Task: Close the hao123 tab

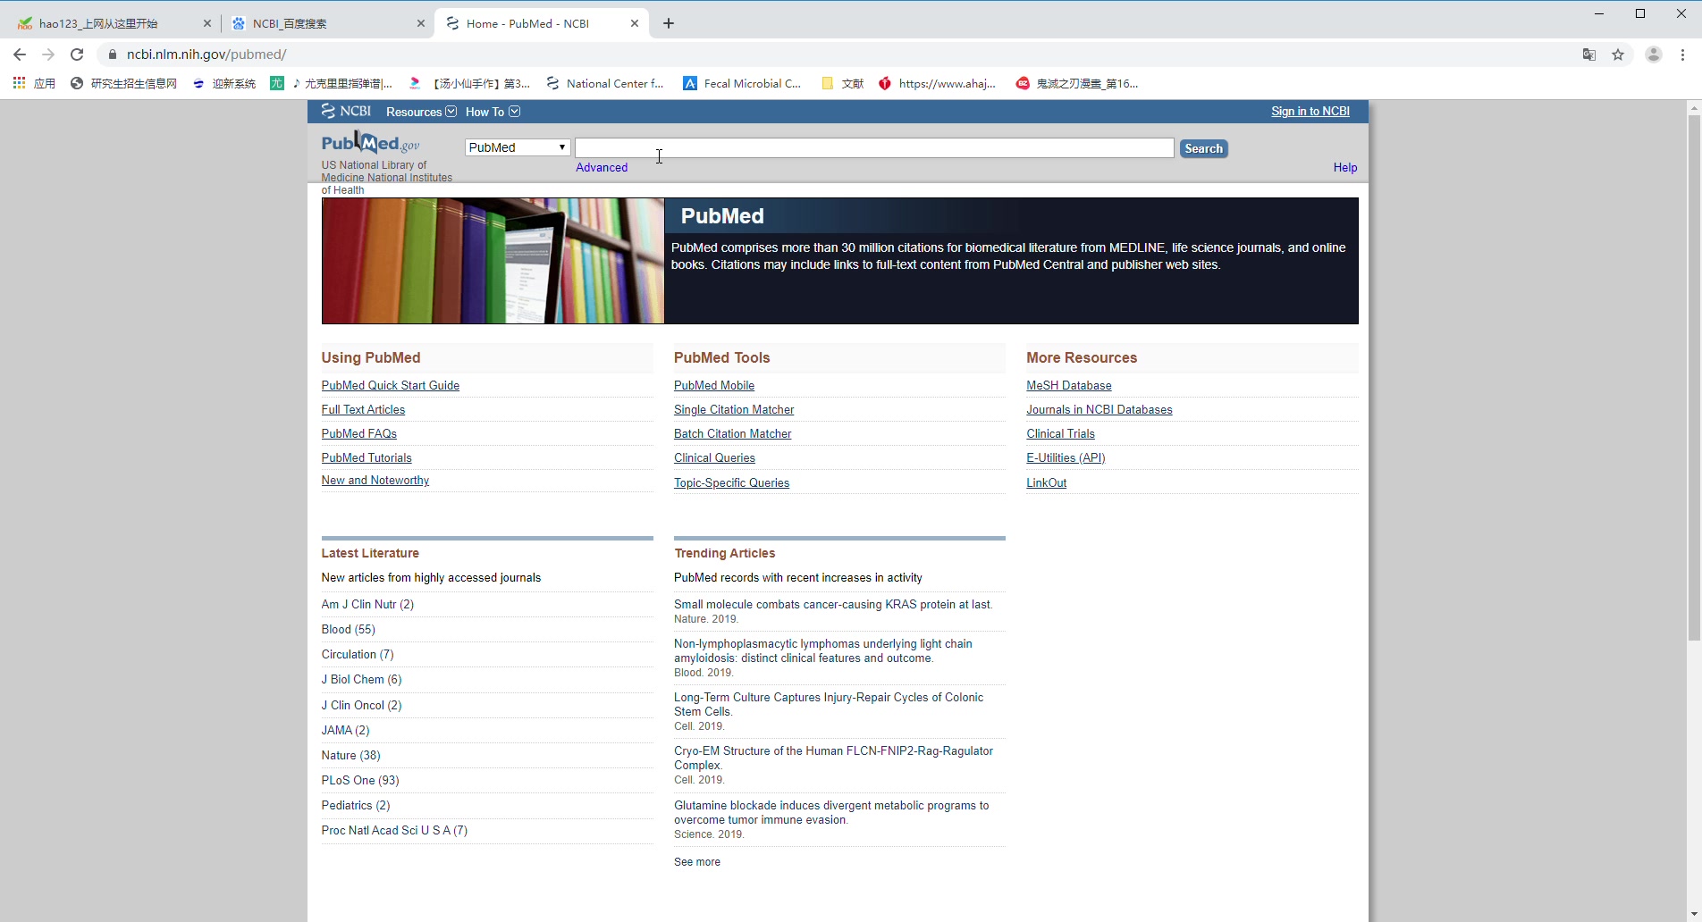Action: pyautogui.click(x=207, y=23)
